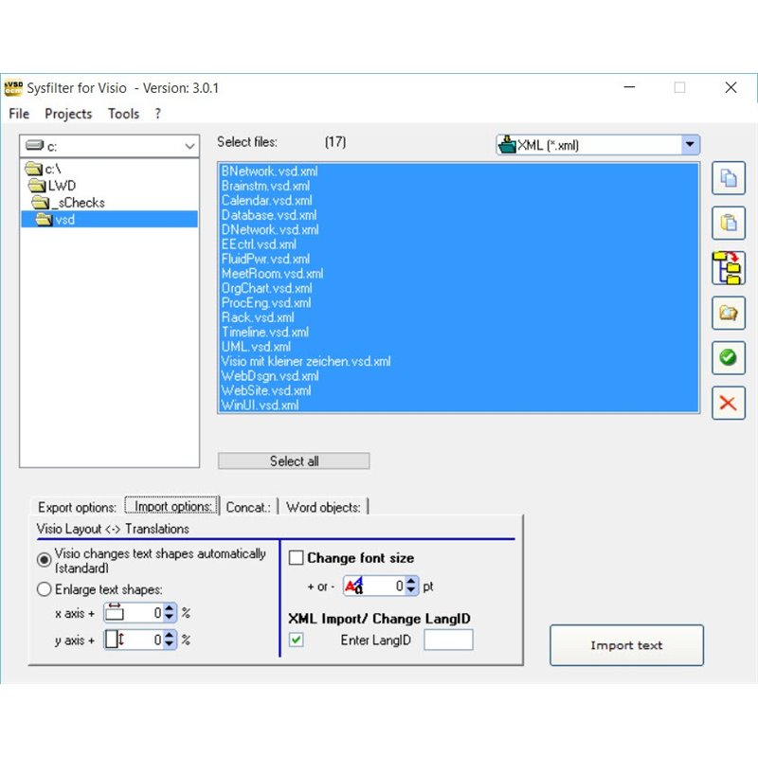The width and height of the screenshot is (758, 758).
Task: Click the y axis percent value field
Action: [144, 640]
